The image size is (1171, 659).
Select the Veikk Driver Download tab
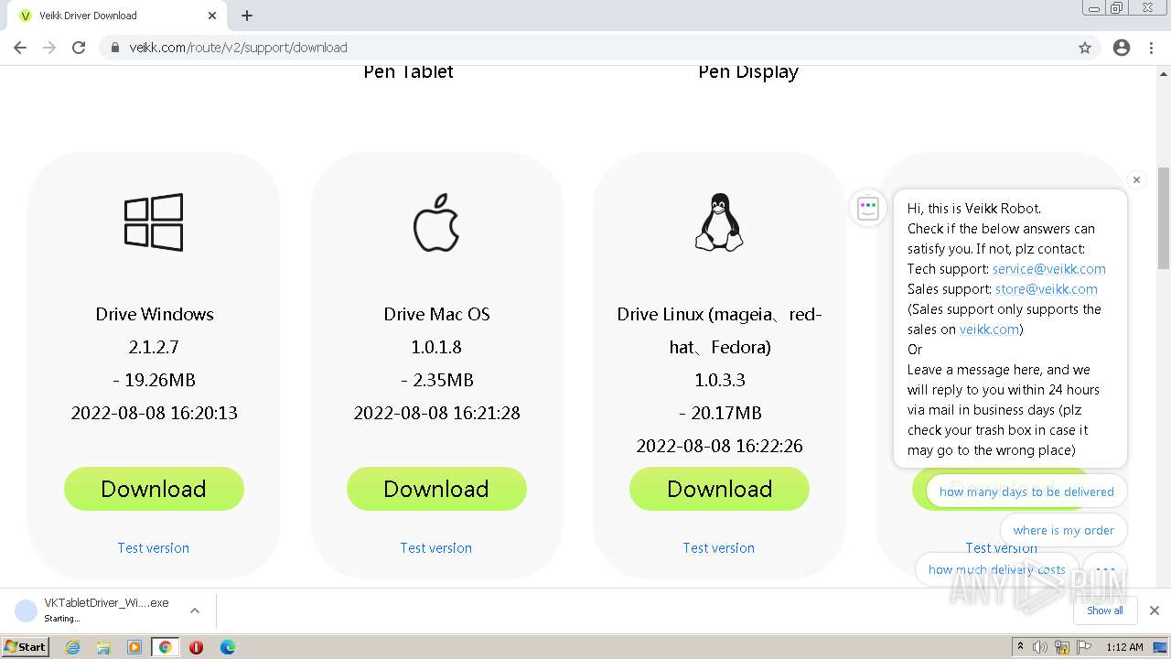click(x=117, y=16)
